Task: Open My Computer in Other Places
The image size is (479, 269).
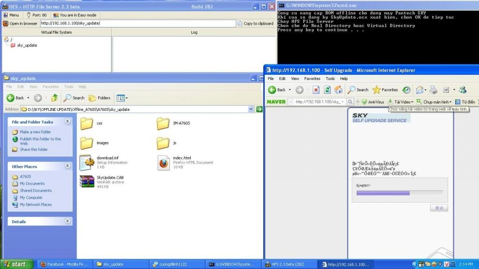Action: [31, 197]
